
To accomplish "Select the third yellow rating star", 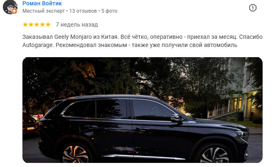I will coord(37,24).
